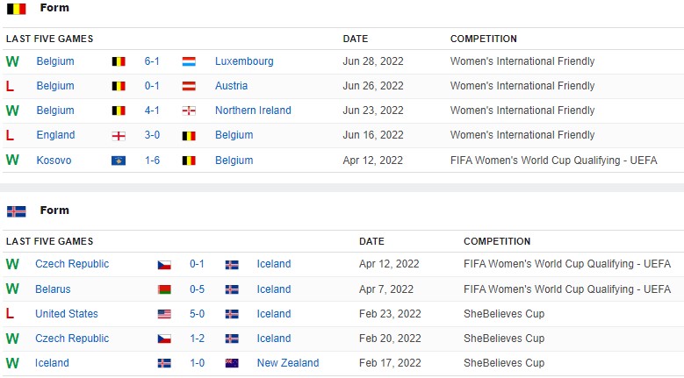684x378 pixels.
Task: Click the Austria team link
Action: [x=231, y=86]
